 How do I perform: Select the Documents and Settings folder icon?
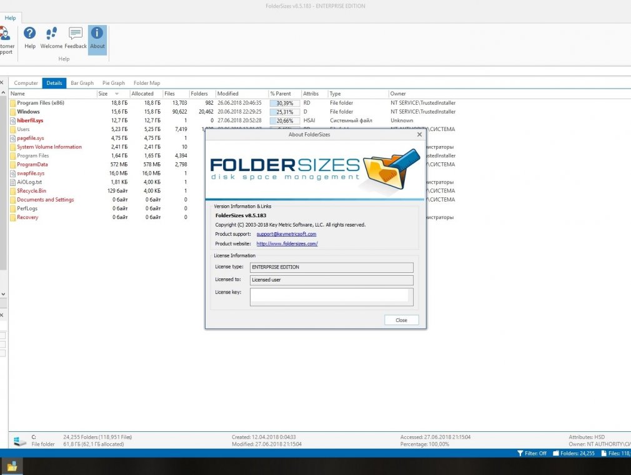pos(13,200)
